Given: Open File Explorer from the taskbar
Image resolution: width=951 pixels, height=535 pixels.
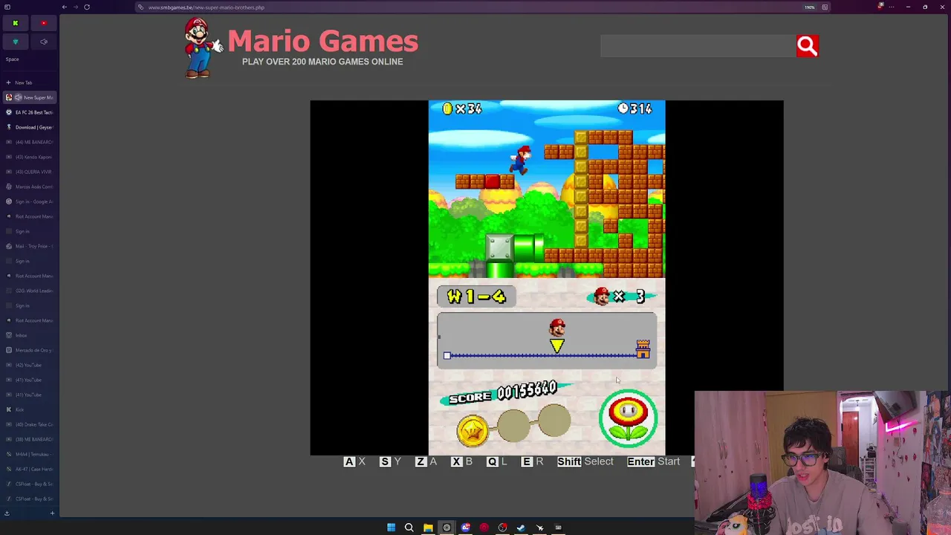Looking at the screenshot, I should [428, 528].
